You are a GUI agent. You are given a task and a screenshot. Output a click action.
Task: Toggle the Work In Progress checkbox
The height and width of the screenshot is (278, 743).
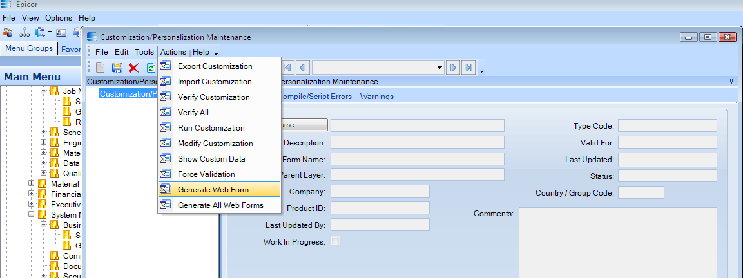pyautogui.click(x=335, y=241)
